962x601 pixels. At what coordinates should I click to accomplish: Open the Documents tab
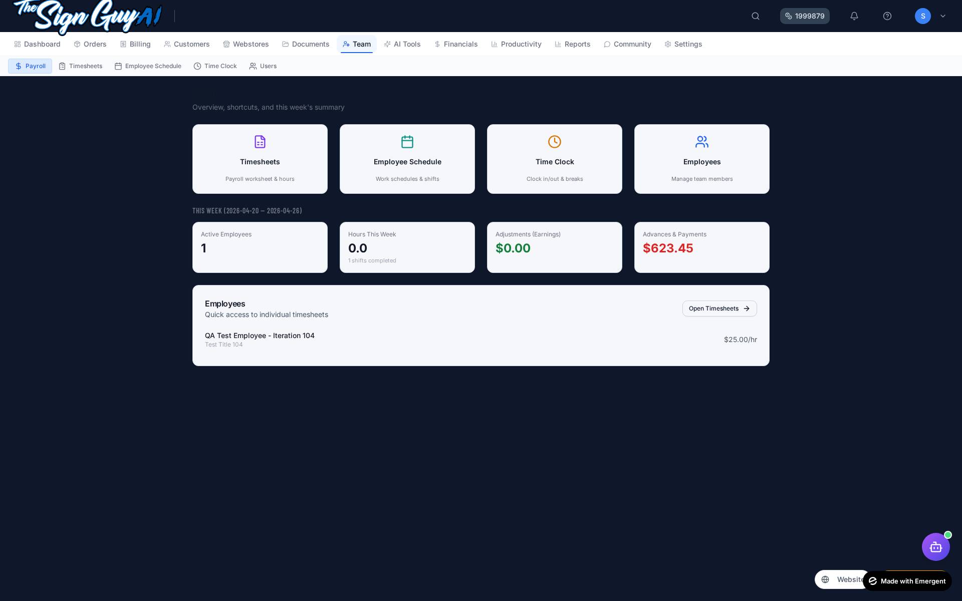click(x=306, y=44)
